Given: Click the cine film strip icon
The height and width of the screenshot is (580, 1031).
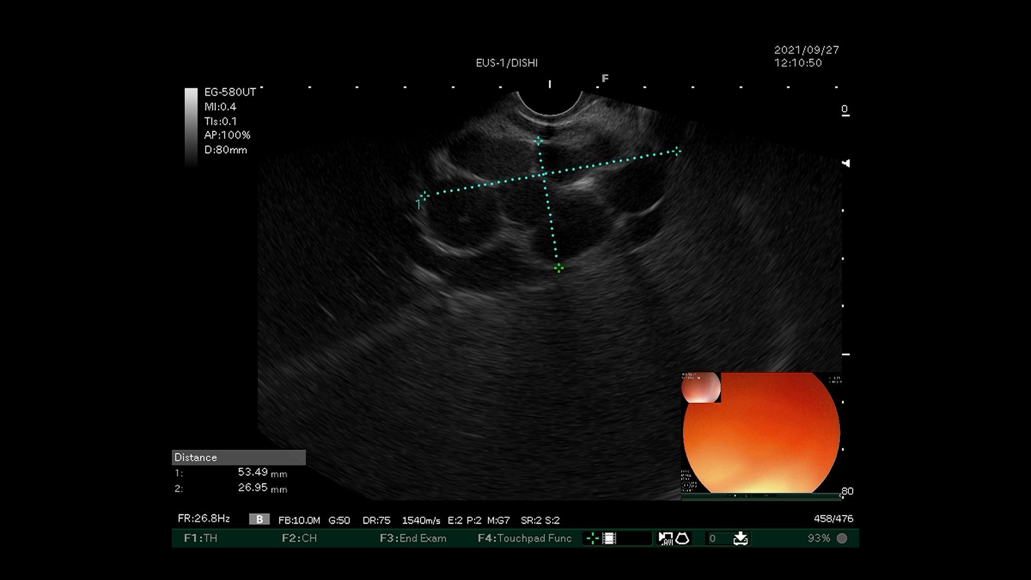Looking at the screenshot, I should click(x=609, y=538).
